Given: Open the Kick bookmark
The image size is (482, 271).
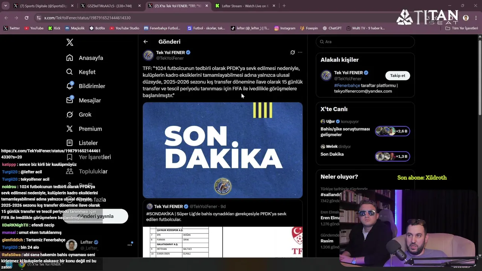Looking at the screenshot, I should click(x=54, y=28).
